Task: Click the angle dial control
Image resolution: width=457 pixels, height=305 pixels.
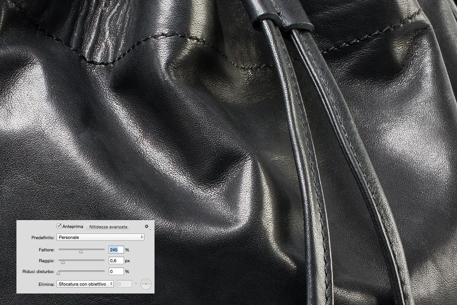Action: point(146,284)
